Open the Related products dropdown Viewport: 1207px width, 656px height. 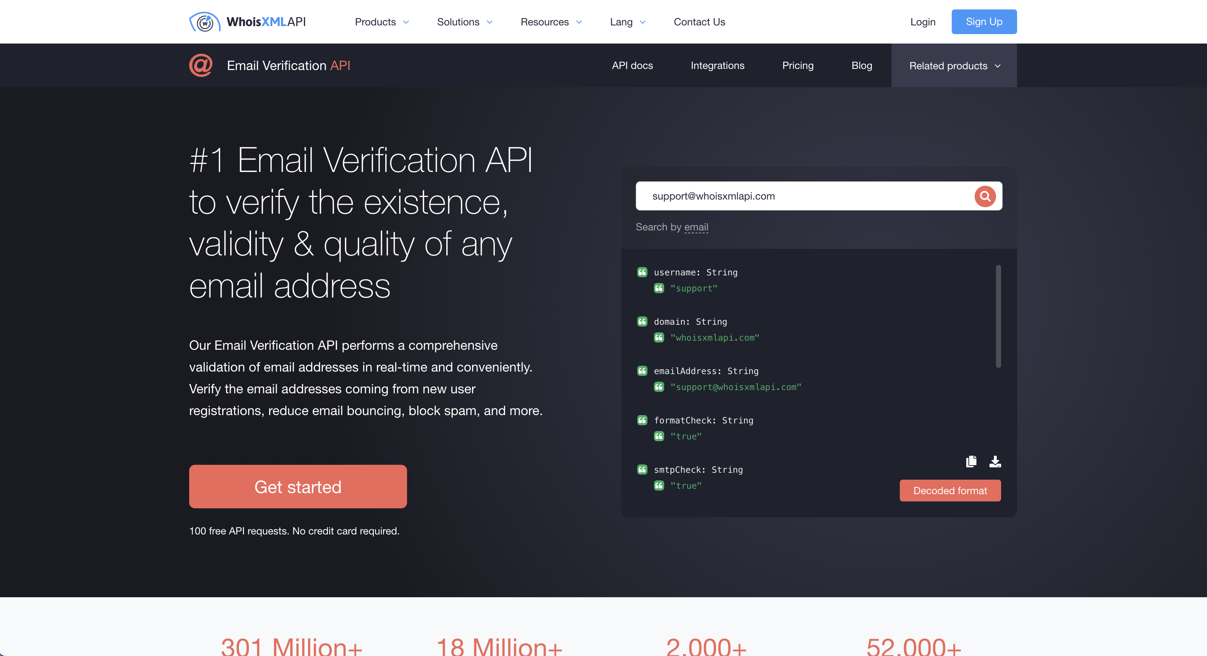pyautogui.click(x=954, y=66)
